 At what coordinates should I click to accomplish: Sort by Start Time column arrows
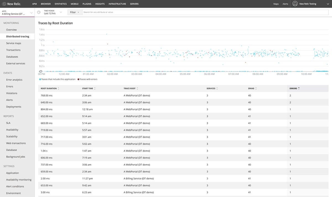[x=95, y=89]
